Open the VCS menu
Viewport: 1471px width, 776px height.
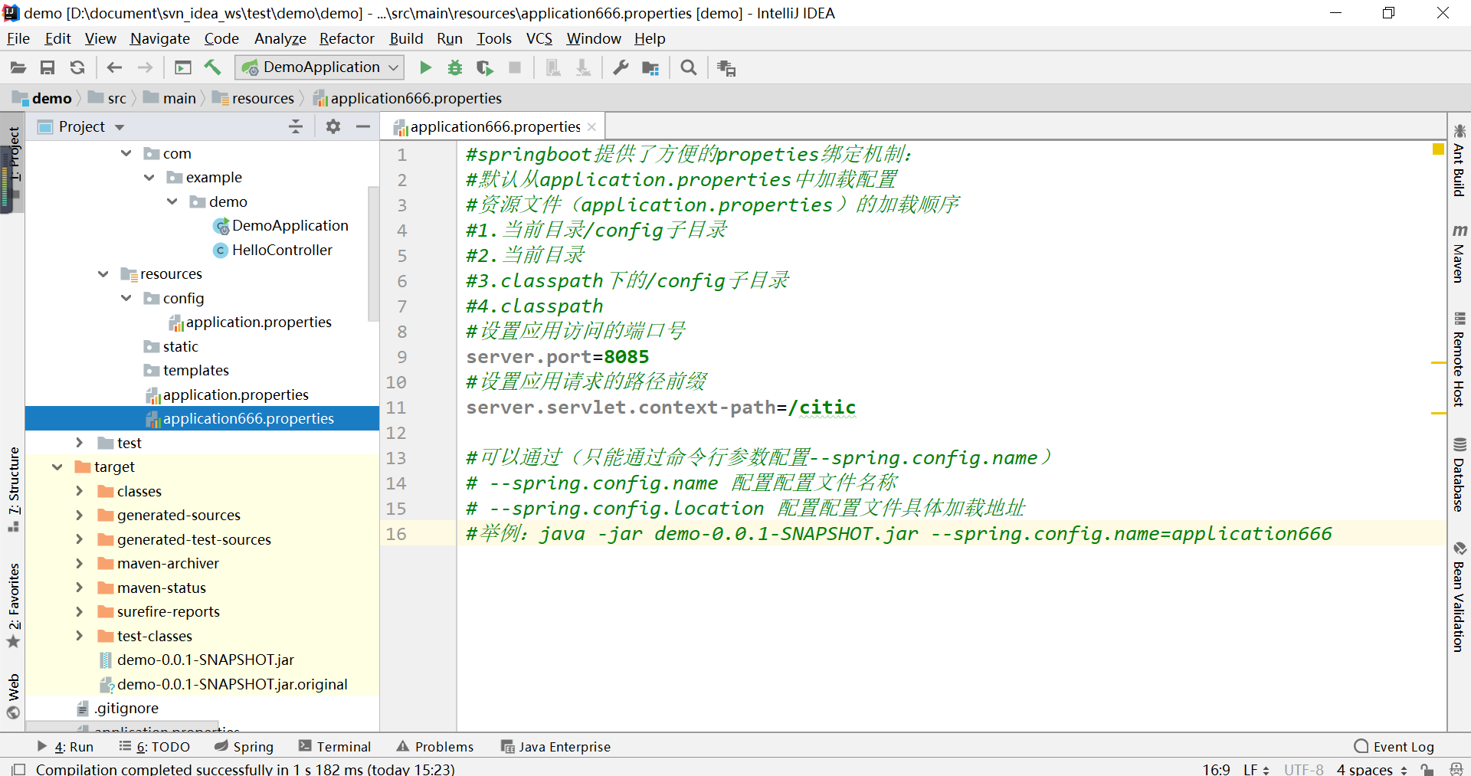tap(539, 38)
